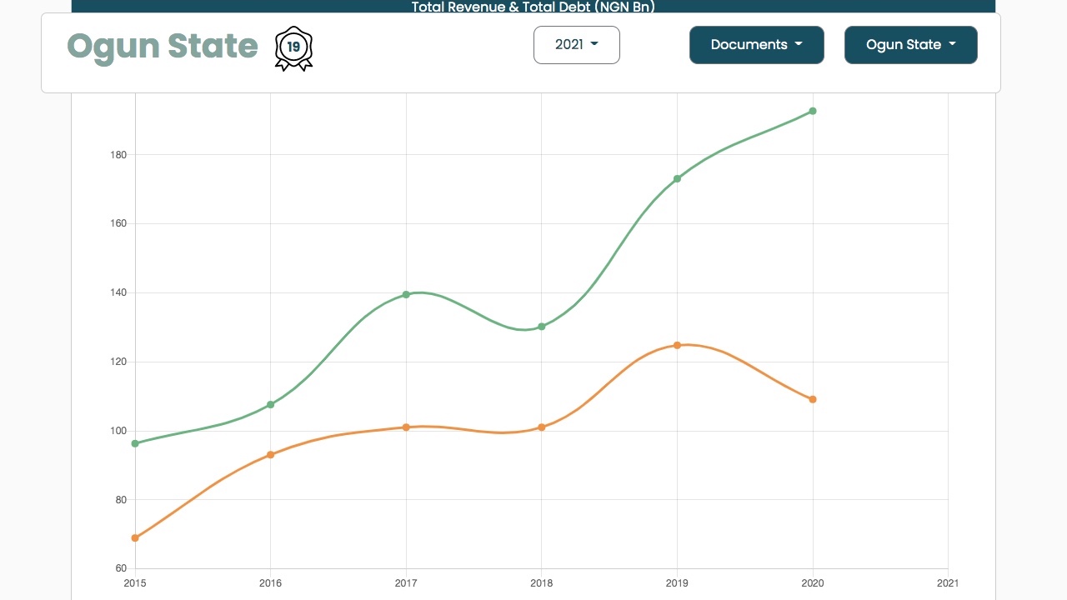Select the green line 2015 data point

pos(135,443)
